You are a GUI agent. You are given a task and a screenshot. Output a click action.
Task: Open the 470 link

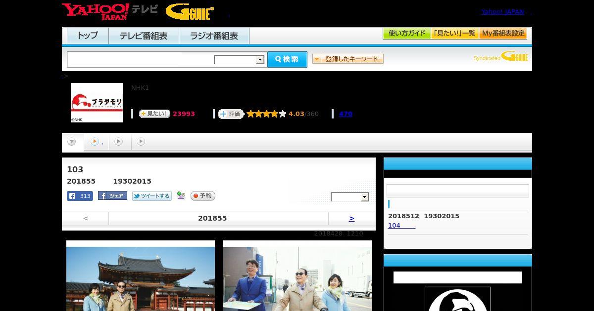point(346,114)
